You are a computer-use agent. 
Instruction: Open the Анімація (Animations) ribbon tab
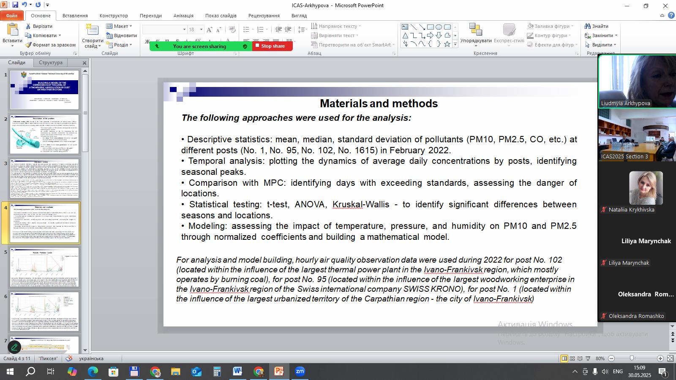click(x=183, y=16)
